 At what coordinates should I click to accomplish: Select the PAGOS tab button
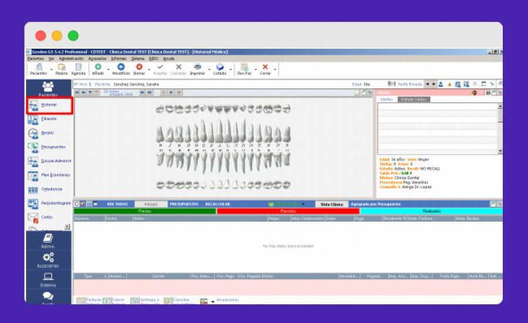coord(151,204)
